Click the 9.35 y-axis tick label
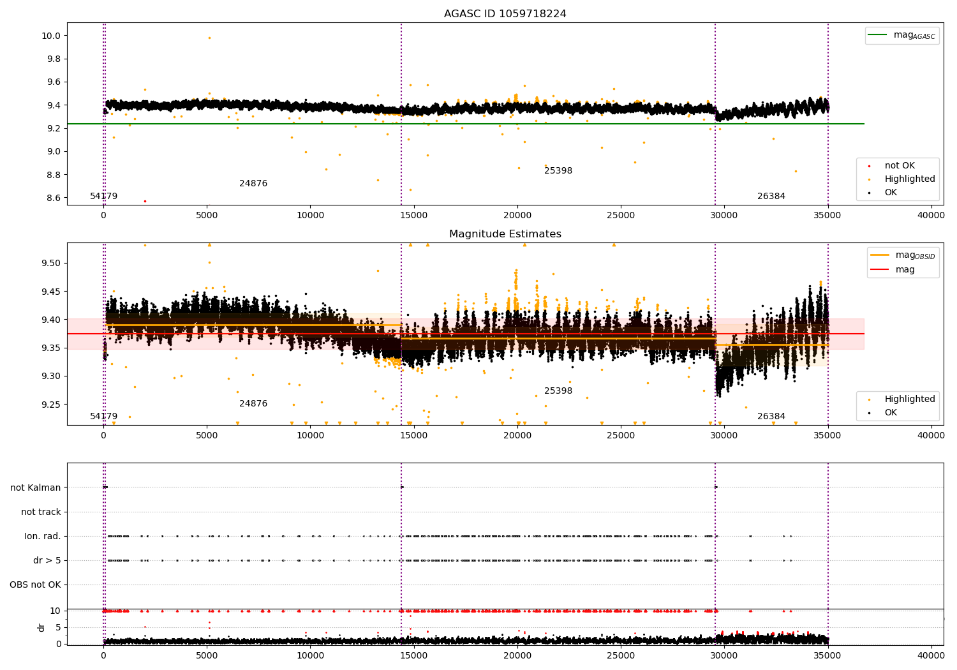The width and height of the screenshot is (957, 670). 51,348
